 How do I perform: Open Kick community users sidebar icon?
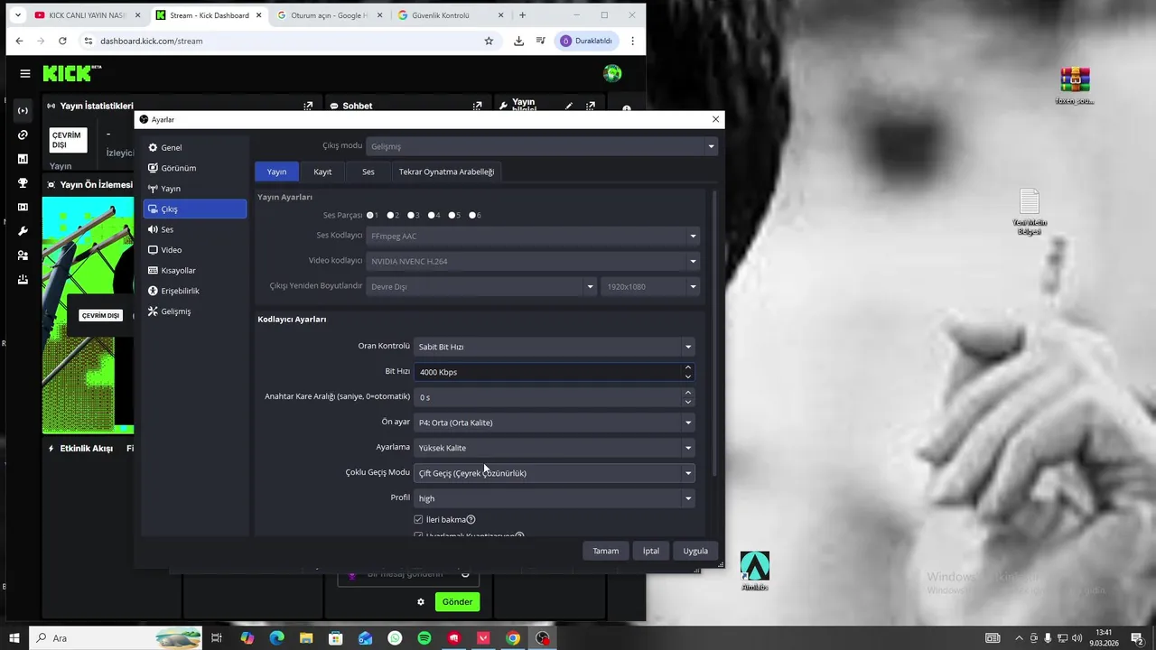point(23,255)
